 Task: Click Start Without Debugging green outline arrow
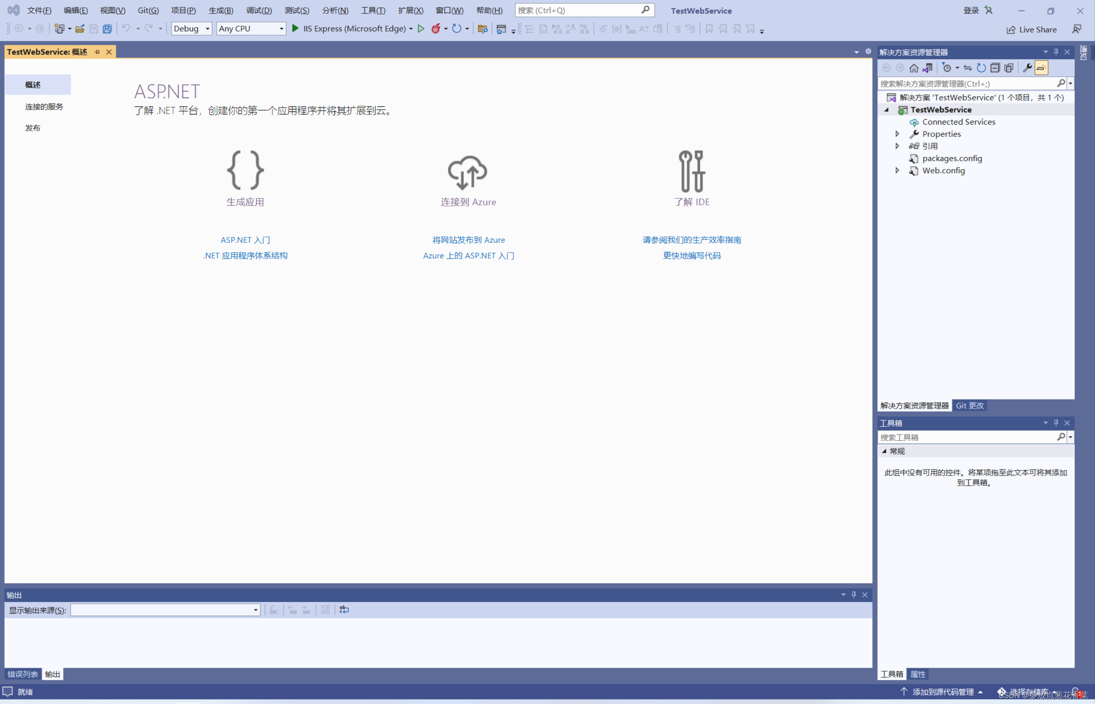click(421, 29)
